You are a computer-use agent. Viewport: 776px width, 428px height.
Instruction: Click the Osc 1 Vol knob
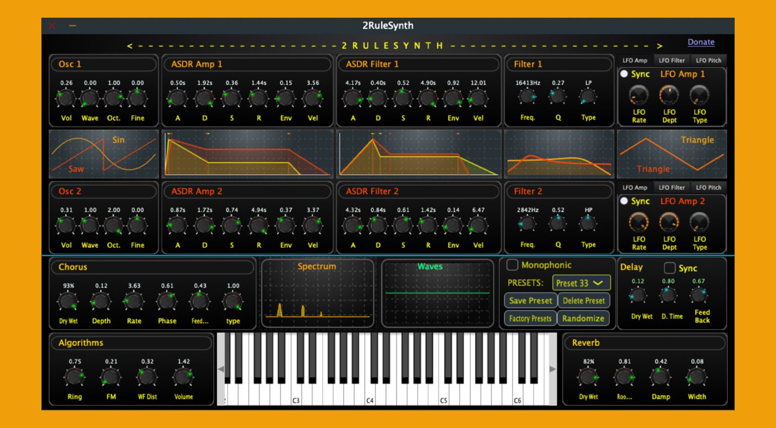point(66,98)
